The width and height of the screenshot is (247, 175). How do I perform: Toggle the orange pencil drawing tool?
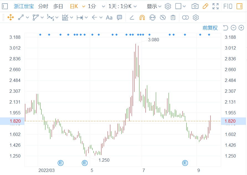tap(205, 6)
